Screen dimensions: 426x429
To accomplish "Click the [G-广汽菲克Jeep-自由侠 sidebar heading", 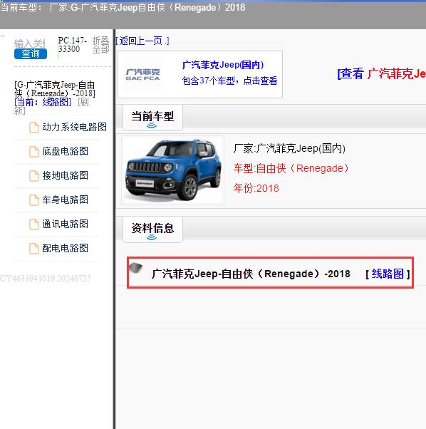I will click(55, 89).
